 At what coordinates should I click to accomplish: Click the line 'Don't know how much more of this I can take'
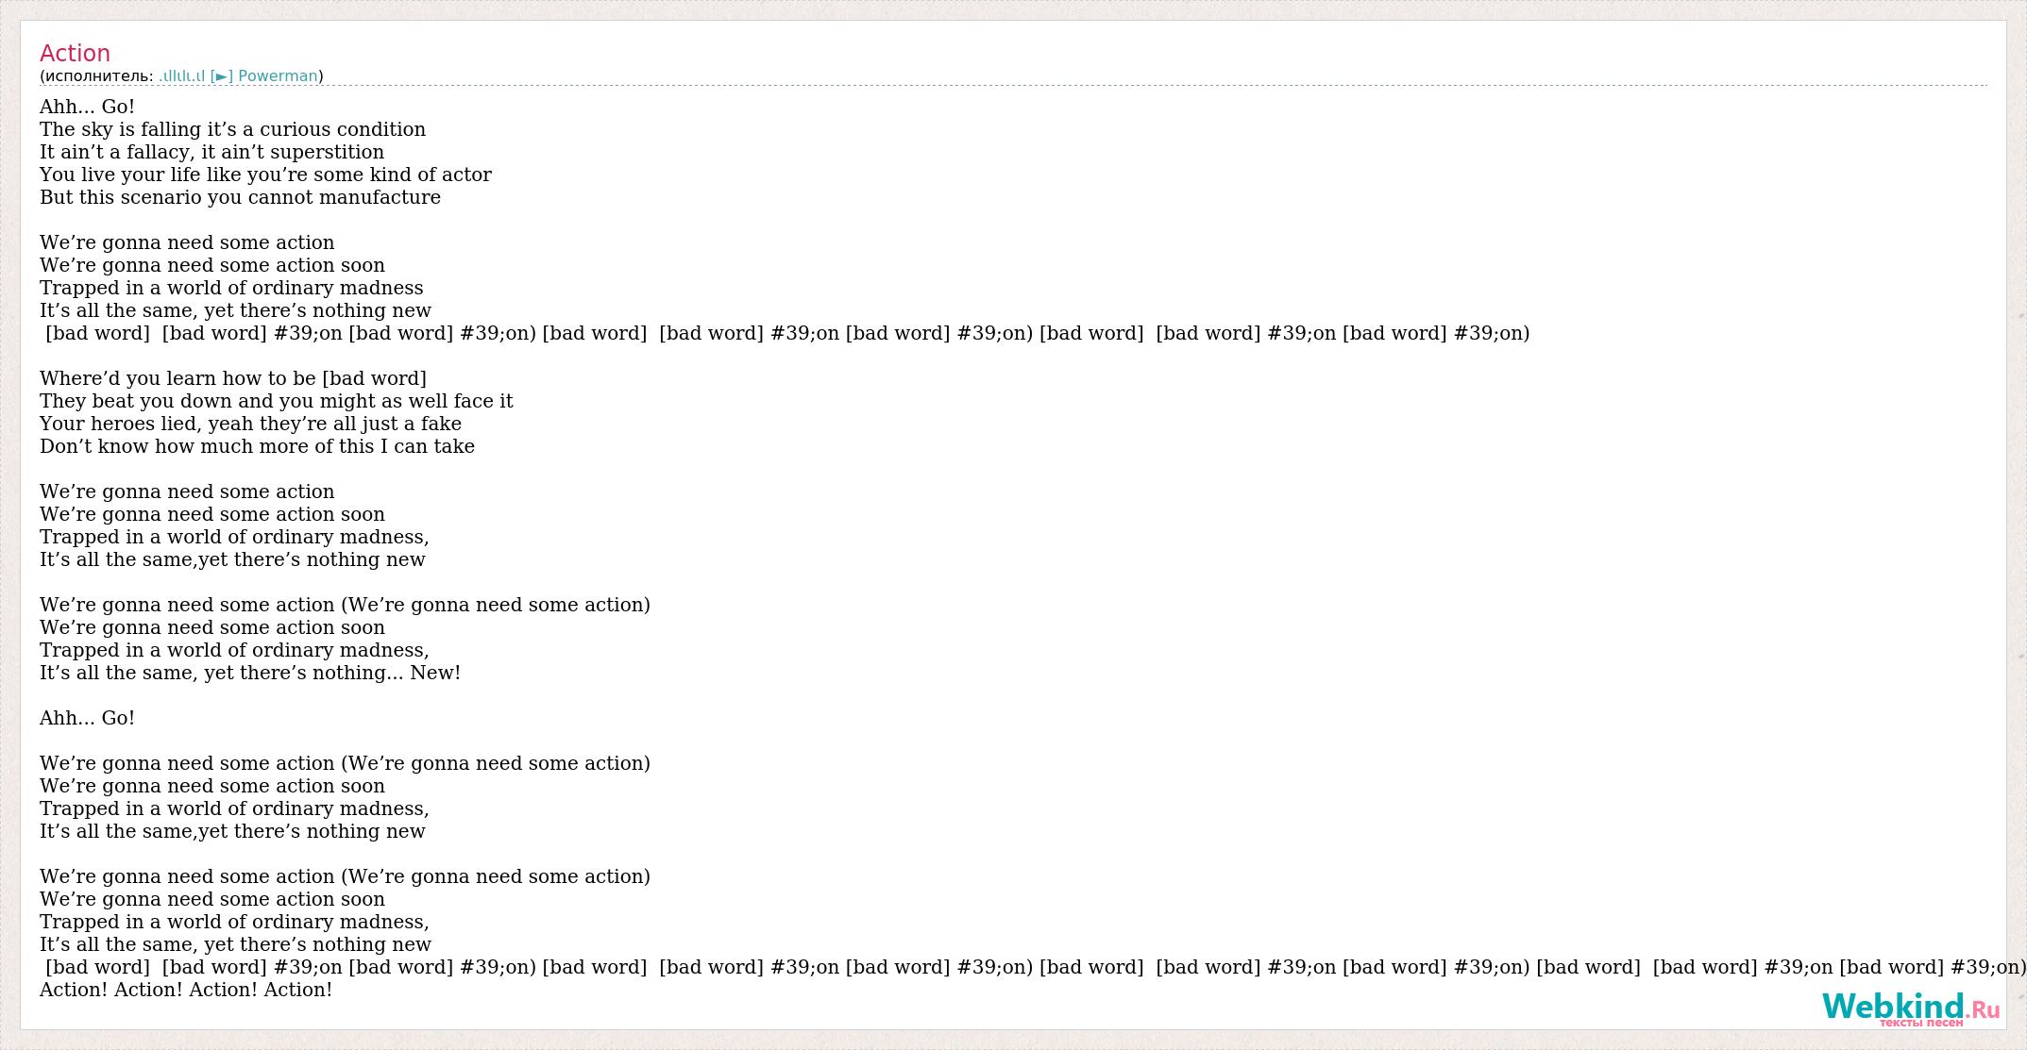coord(257,446)
